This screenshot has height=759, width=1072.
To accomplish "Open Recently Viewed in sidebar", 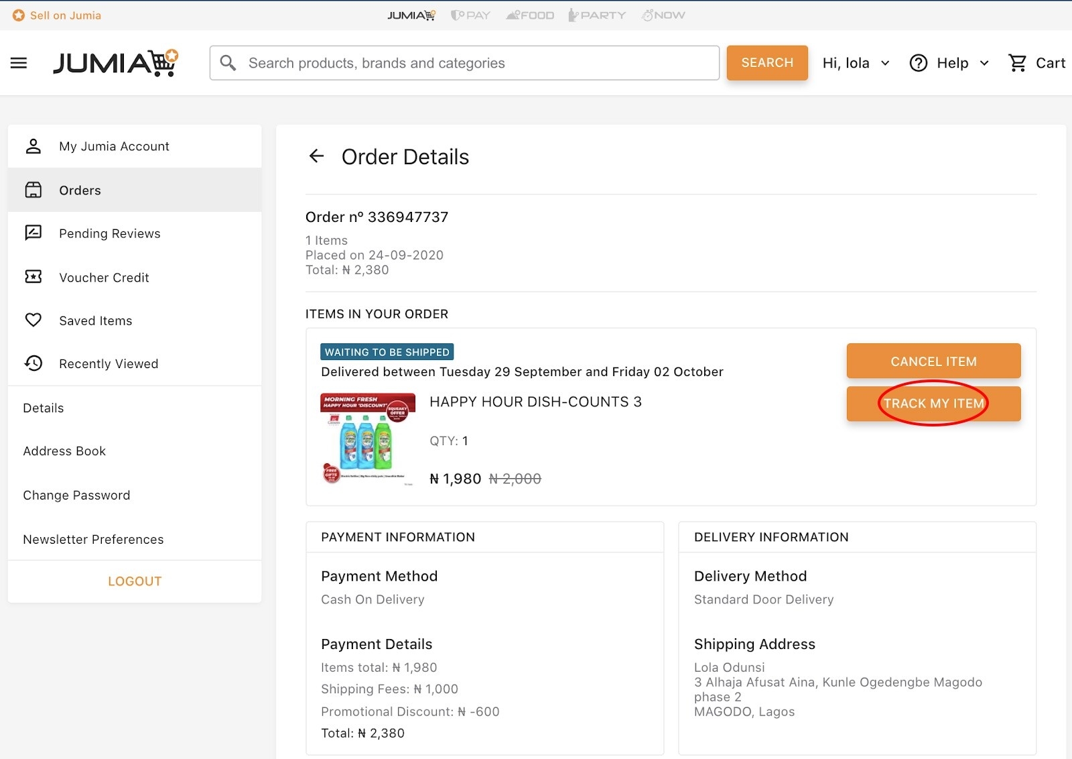I will (135, 363).
